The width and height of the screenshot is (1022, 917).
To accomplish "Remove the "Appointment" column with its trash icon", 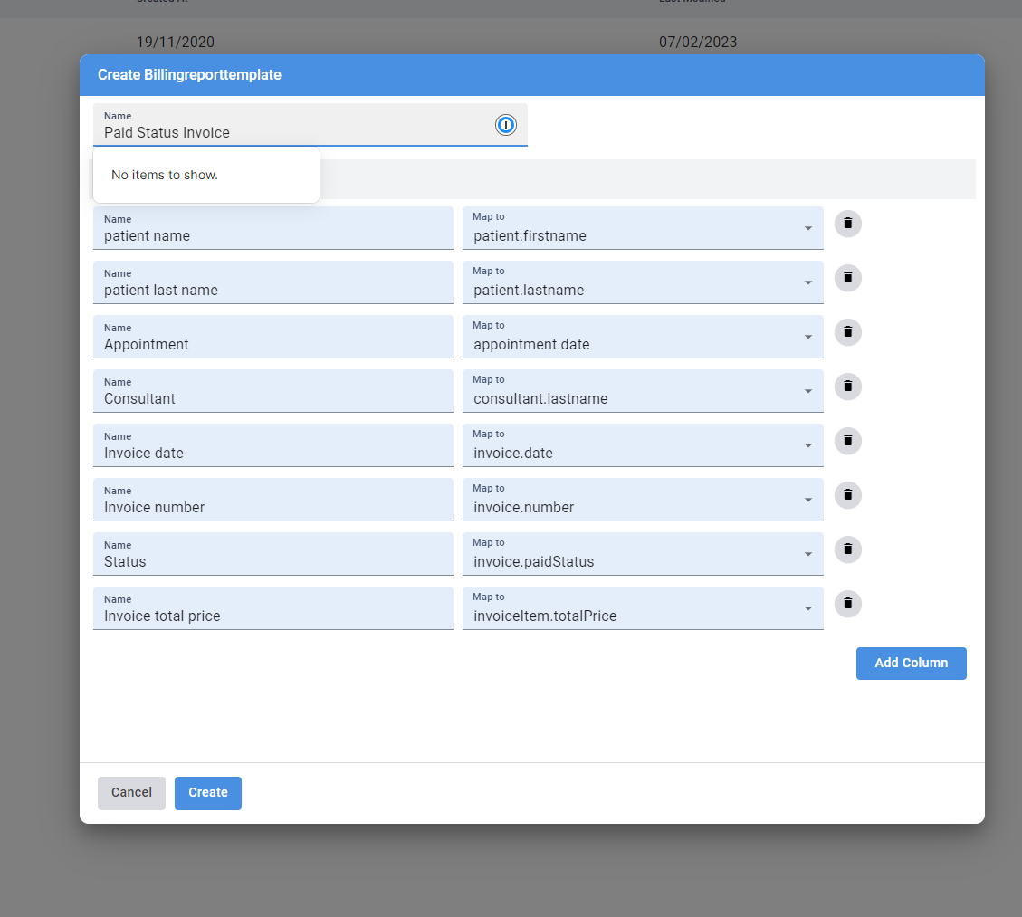I will [x=847, y=332].
